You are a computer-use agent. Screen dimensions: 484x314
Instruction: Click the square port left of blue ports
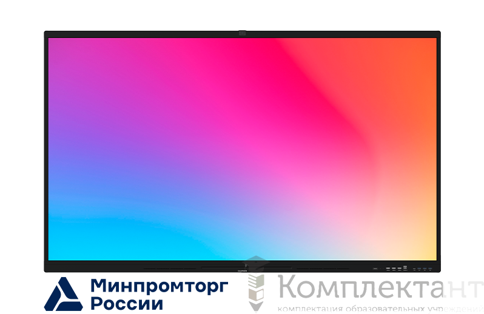(x=406, y=268)
